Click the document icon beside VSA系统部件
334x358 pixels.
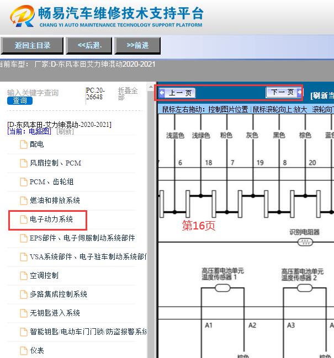[x=24, y=257]
